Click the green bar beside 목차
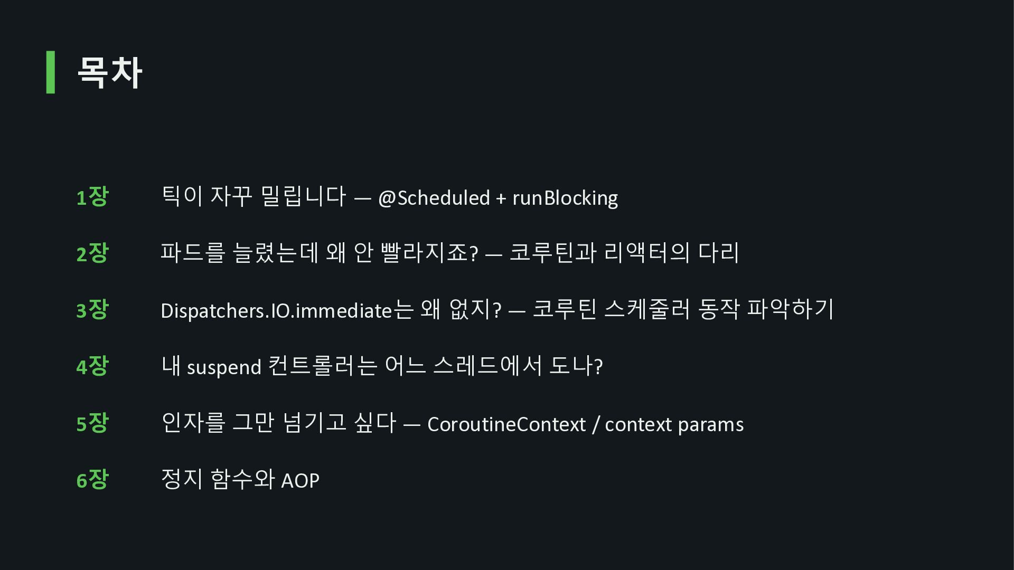 click(x=51, y=72)
